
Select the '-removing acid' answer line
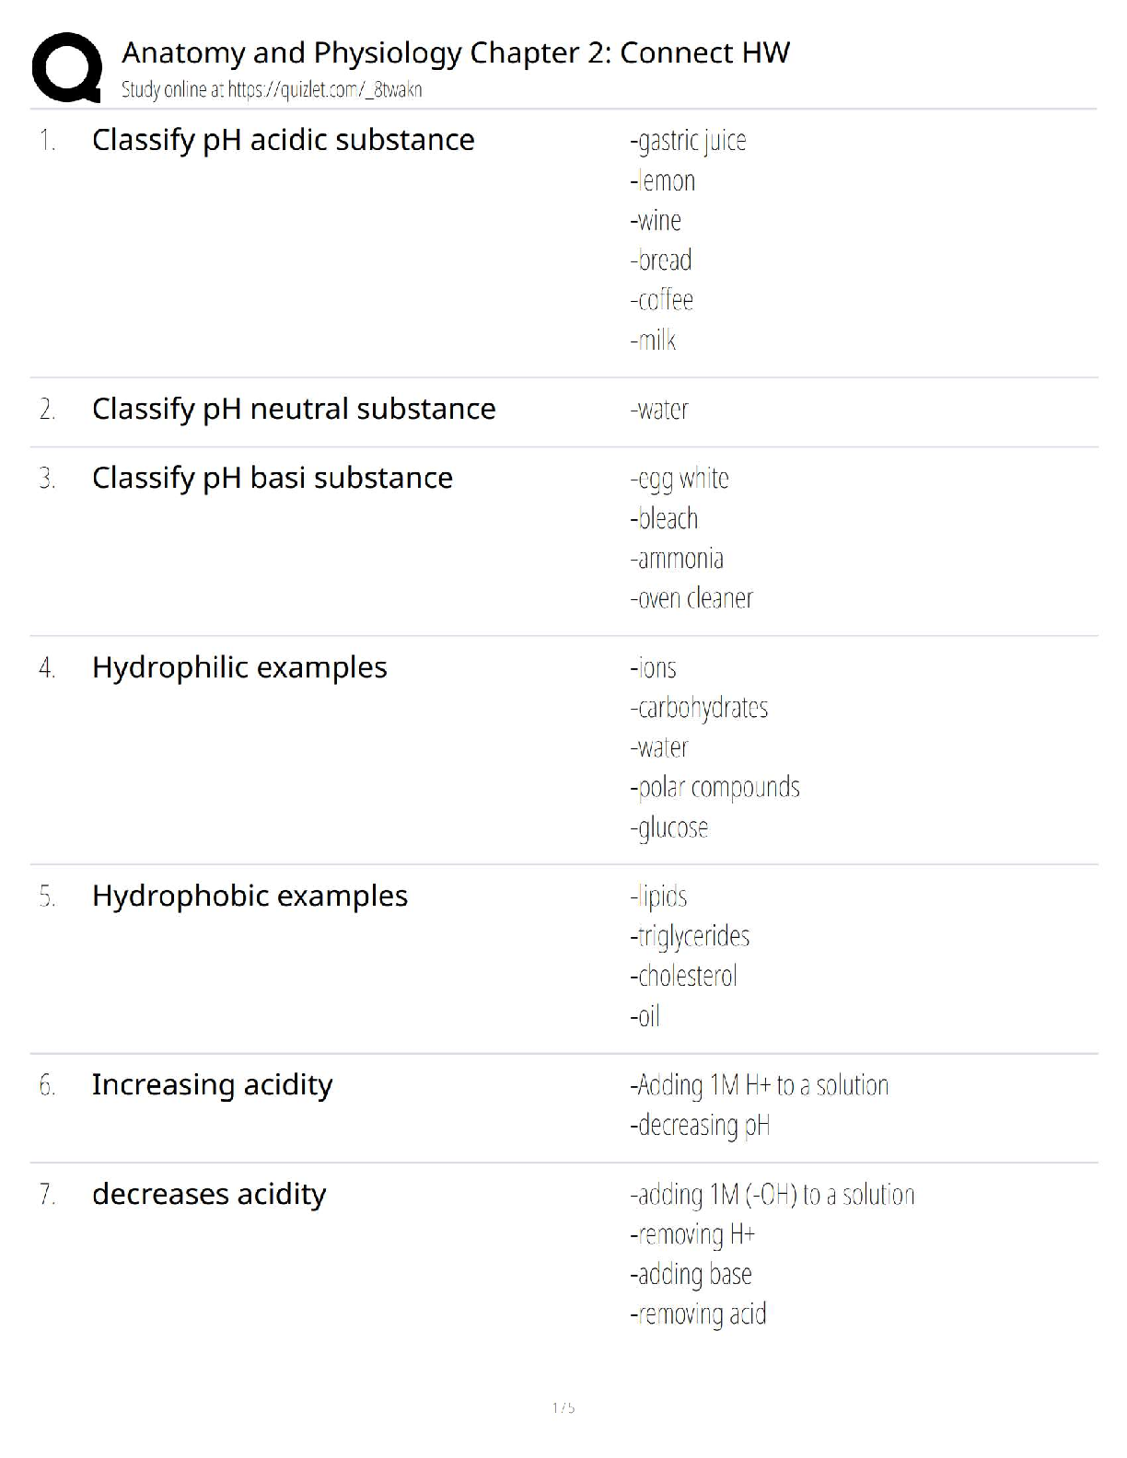click(698, 1314)
